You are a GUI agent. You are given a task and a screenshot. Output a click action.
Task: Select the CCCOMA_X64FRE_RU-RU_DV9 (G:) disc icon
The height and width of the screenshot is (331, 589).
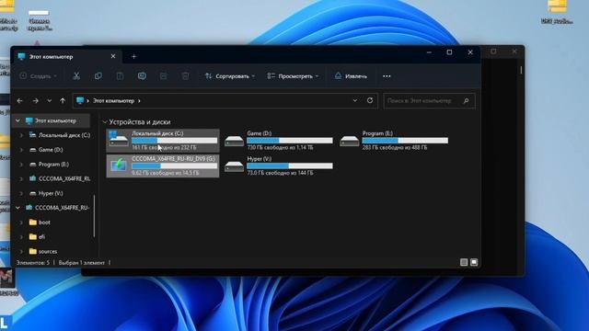point(119,165)
